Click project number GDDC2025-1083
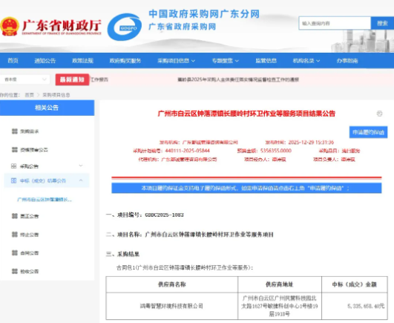This screenshot has height=323, width=394. [164, 215]
